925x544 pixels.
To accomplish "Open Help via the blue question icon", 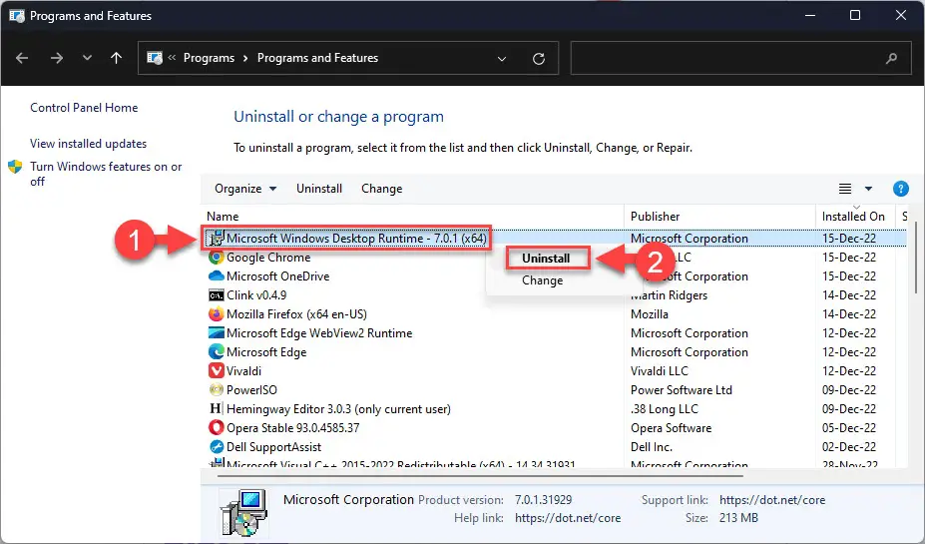I will point(901,189).
